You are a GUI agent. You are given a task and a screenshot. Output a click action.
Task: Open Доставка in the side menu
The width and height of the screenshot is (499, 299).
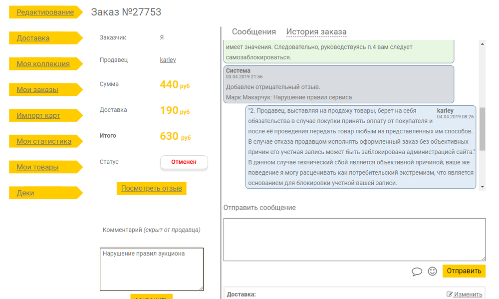[33, 38]
